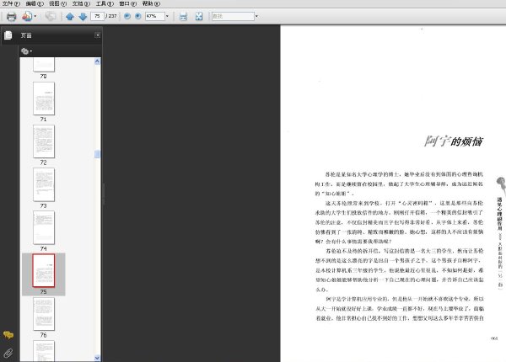Viewport: 506px width, 362px height.
Task: Click the collaborate/share icon in toolbar
Action: click(x=27, y=16)
